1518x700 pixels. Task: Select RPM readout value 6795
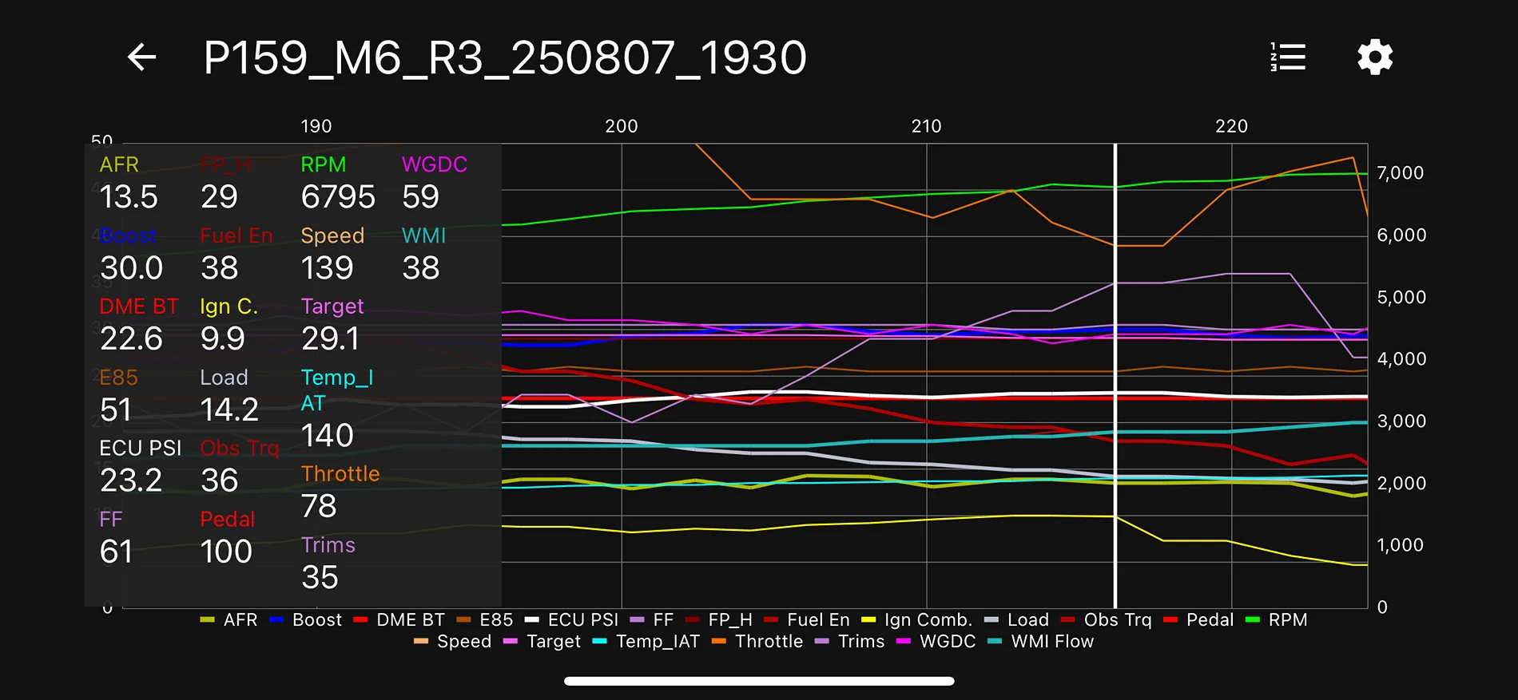point(338,197)
